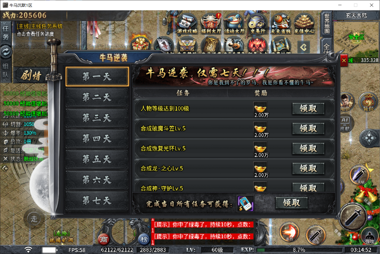Open the 交易行 trading house icon
Image resolution: width=380 pixels, height=254 pixels.
258,23
